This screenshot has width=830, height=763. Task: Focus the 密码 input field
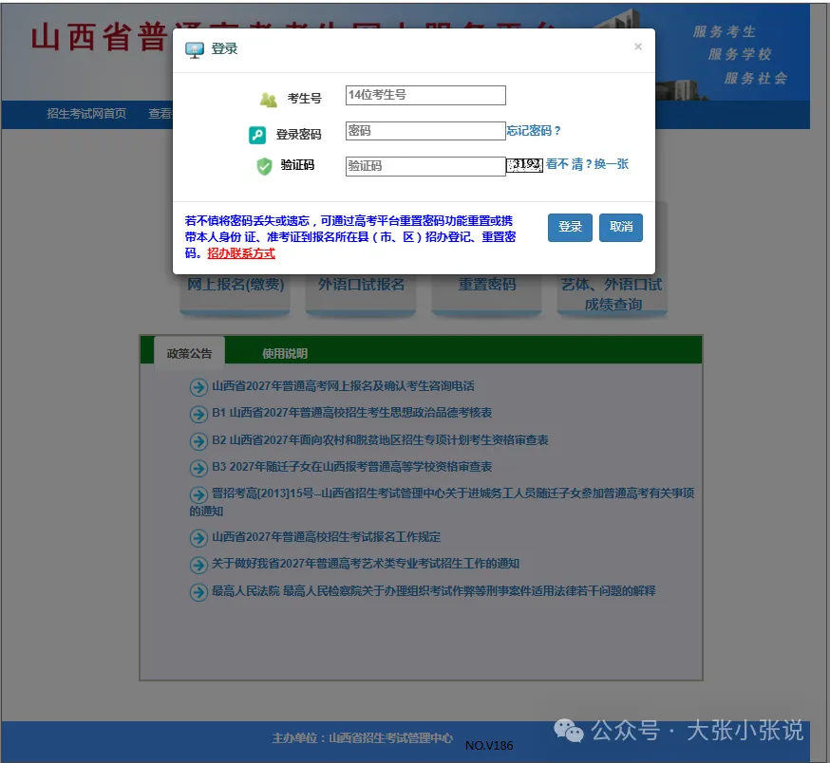pos(425,131)
